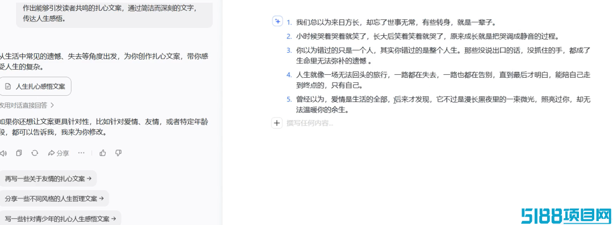
Task: Select suggestion 写一些针对青少年的扎心人生感悟文案
Action: (60, 218)
